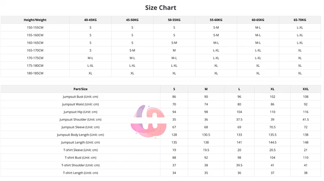Select the Jumpsuit Body Length row label
Image resolution: width=324 pixels, height=181 pixels.
[80, 135]
